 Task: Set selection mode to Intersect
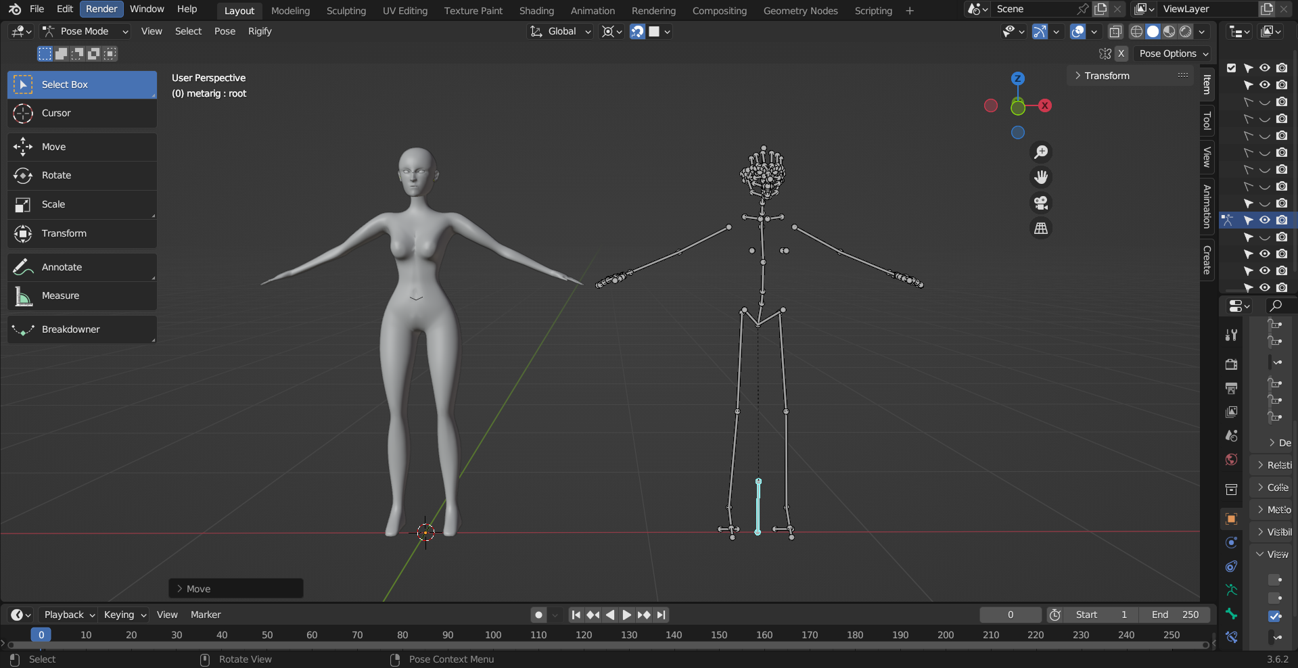(110, 53)
